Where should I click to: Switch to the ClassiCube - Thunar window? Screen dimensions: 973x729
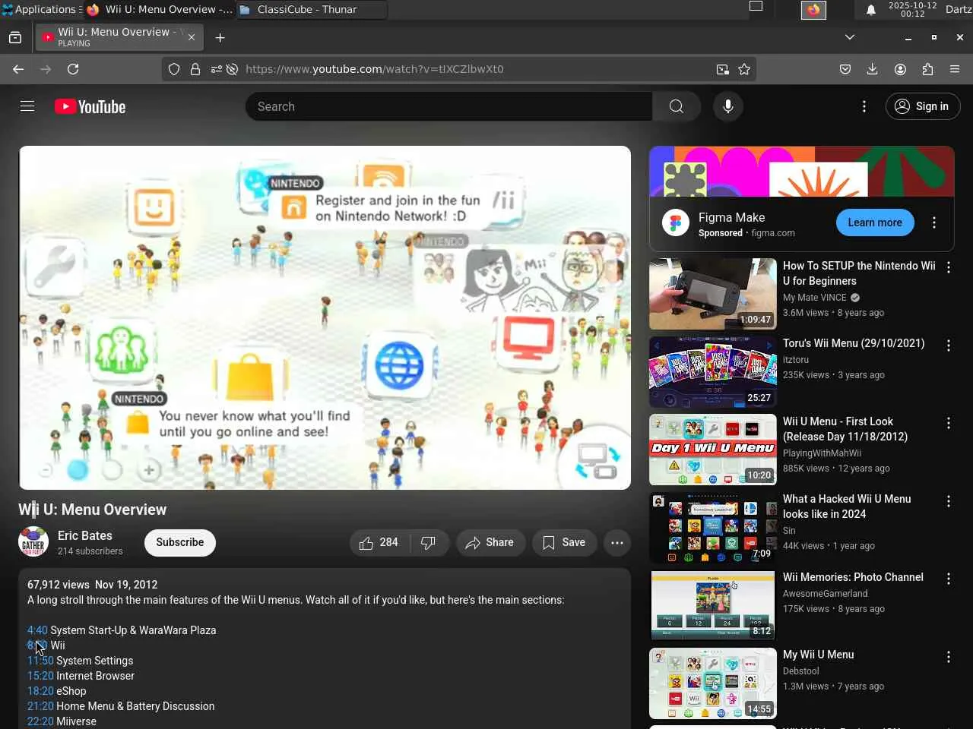click(310, 9)
